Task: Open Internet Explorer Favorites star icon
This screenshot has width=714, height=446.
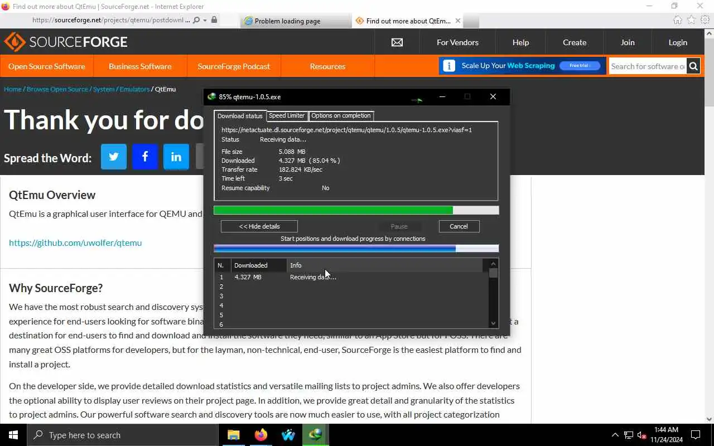Action: coord(692,20)
